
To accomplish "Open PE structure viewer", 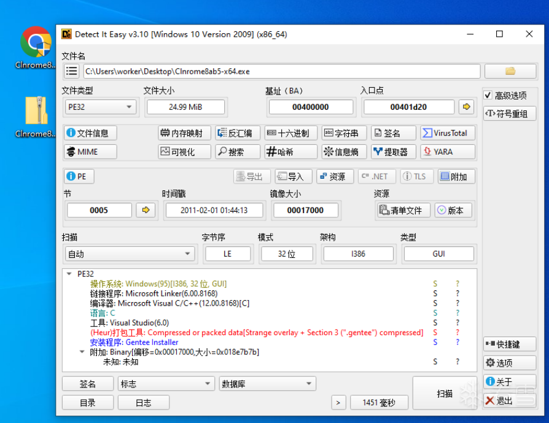I will (x=79, y=176).
